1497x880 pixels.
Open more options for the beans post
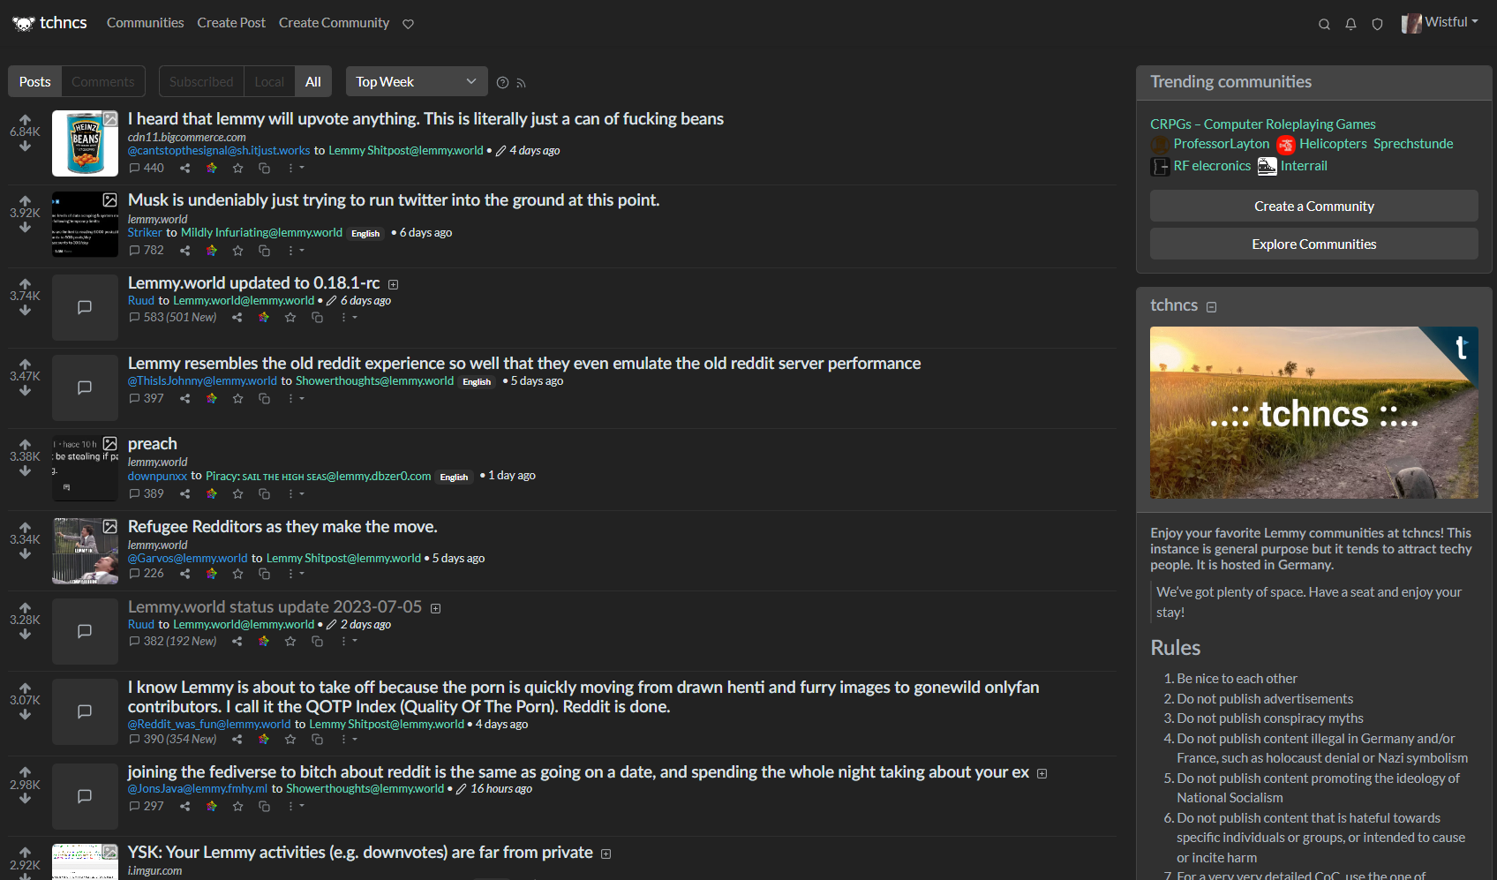(295, 168)
